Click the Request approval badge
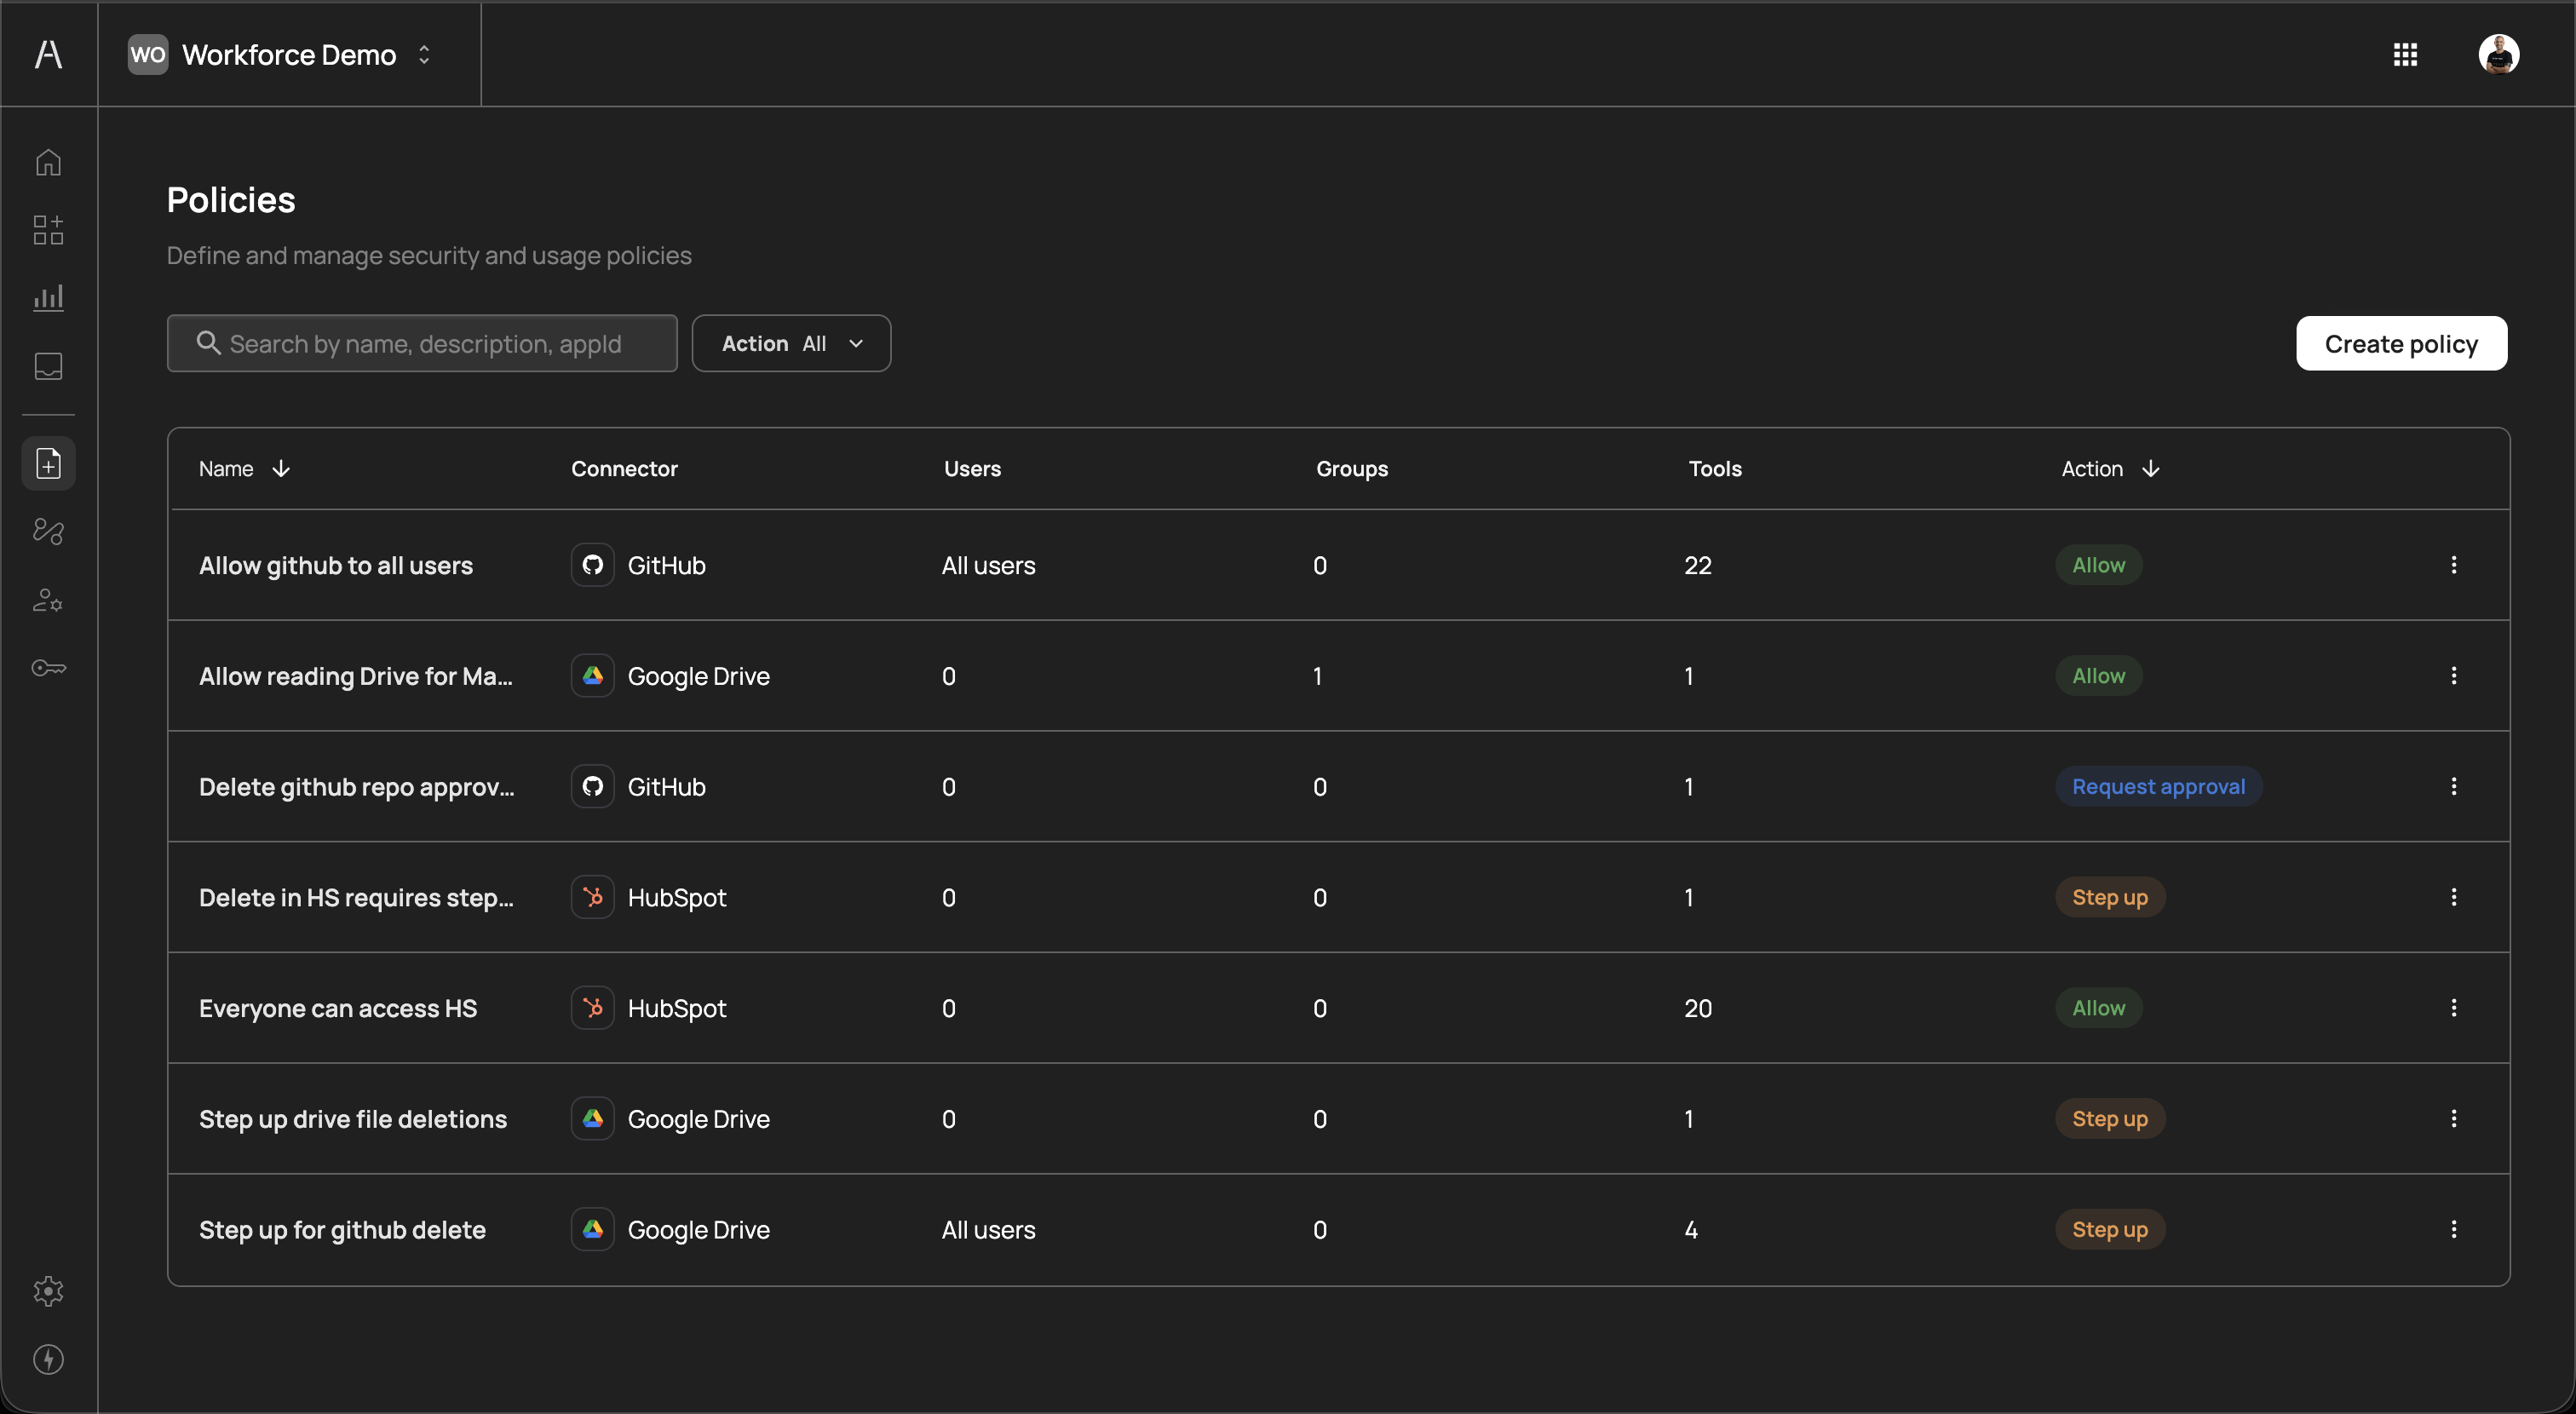Image resolution: width=2576 pixels, height=1414 pixels. [x=2158, y=787]
